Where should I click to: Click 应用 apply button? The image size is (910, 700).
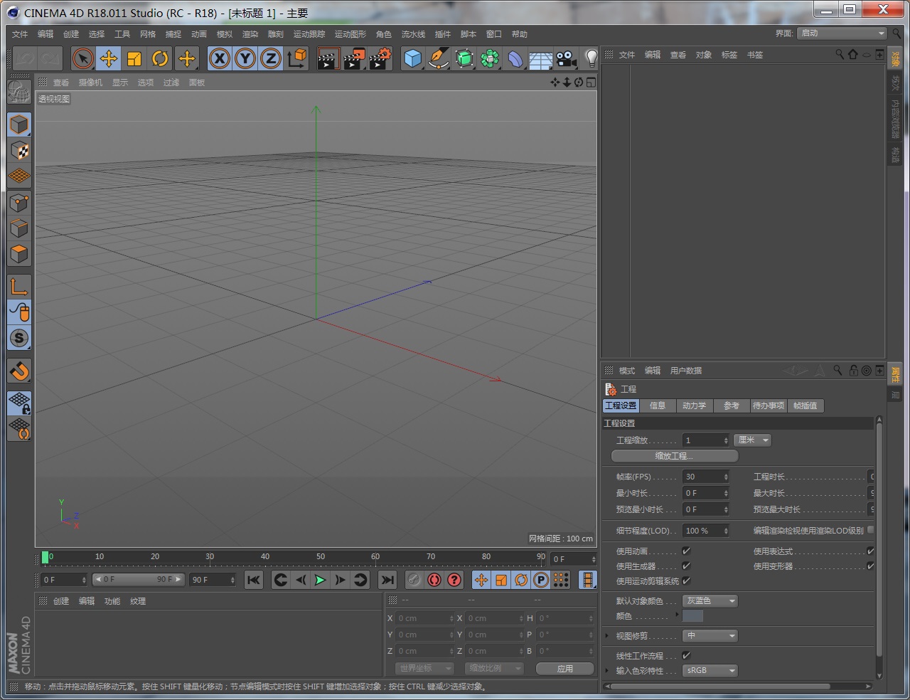coord(565,668)
